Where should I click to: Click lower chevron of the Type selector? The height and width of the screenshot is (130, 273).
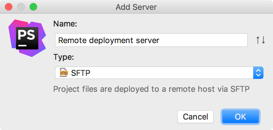(x=258, y=75)
